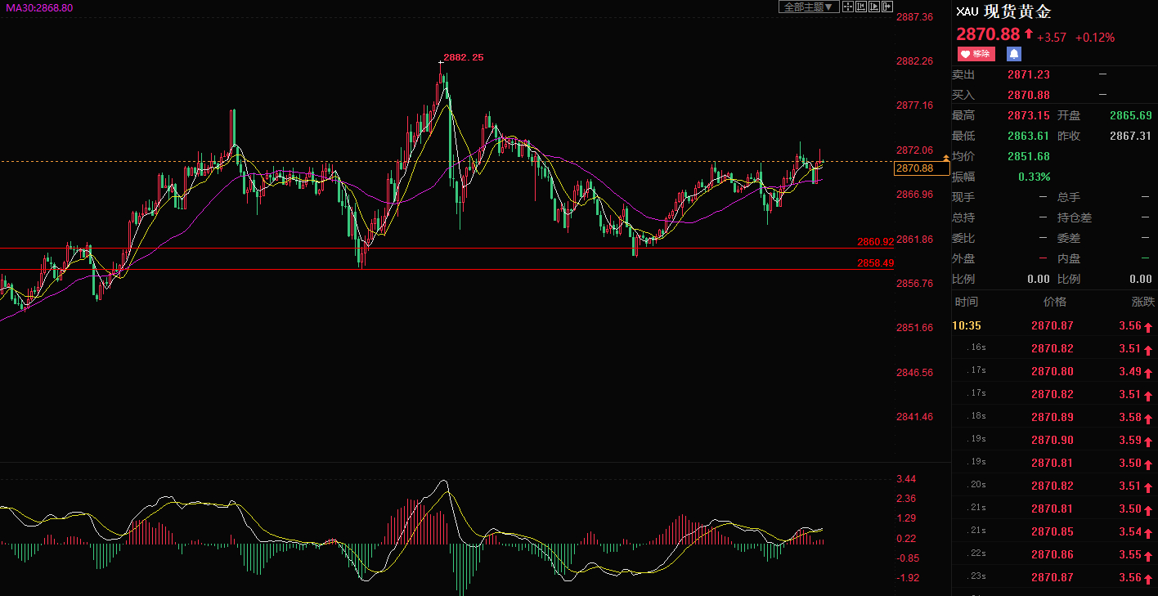
Task: Click the MACD axis label -1.92
Action: [x=908, y=577]
